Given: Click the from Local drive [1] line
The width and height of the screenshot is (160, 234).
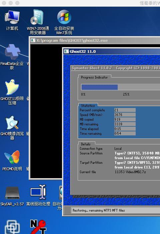Looking at the screenshot, I should coord(137,167).
